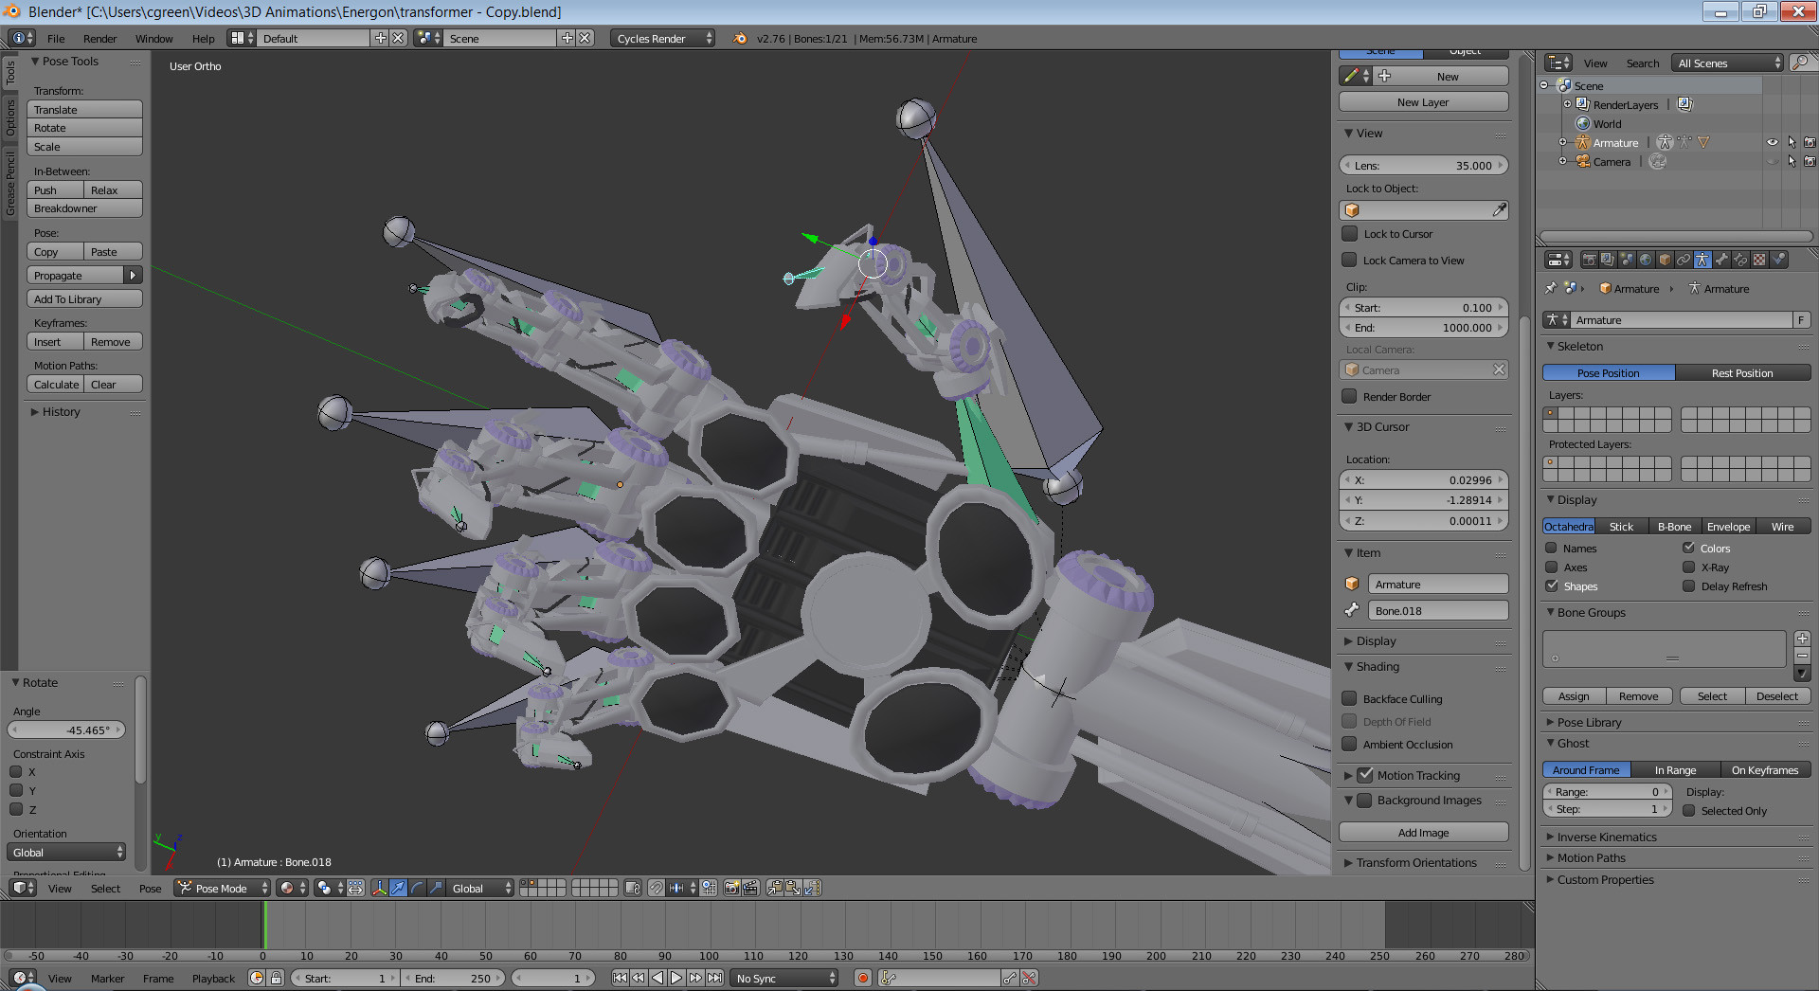Open the Window menu
Image resolution: width=1819 pixels, height=991 pixels.
tap(153, 38)
